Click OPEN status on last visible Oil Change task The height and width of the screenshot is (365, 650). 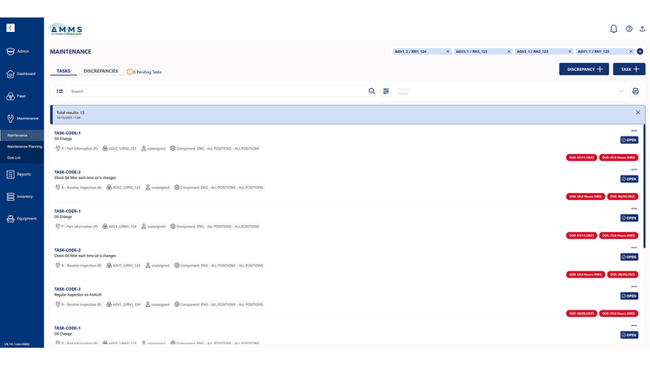(629, 335)
